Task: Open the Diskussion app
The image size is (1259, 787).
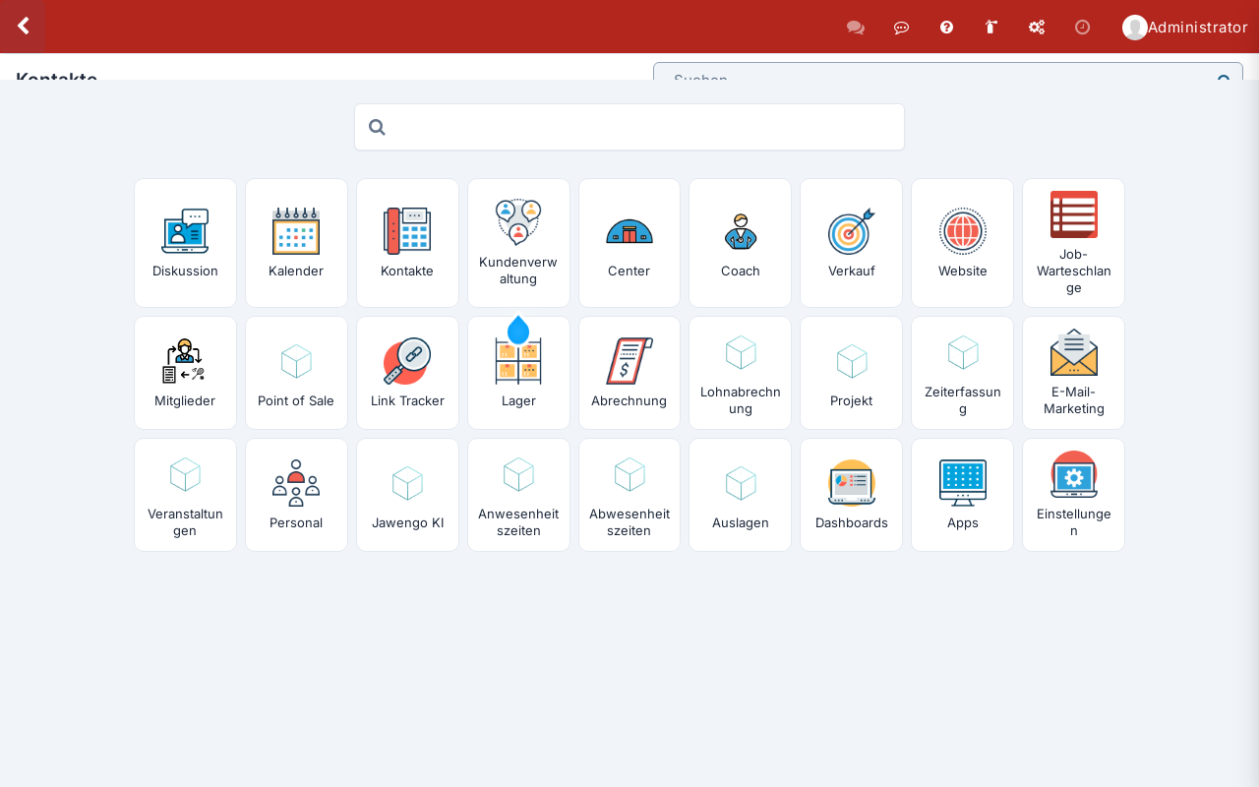Action: 185,243
